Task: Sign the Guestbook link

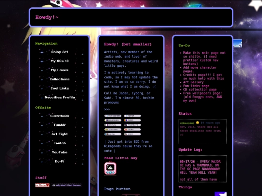Action: pos(60,116)
